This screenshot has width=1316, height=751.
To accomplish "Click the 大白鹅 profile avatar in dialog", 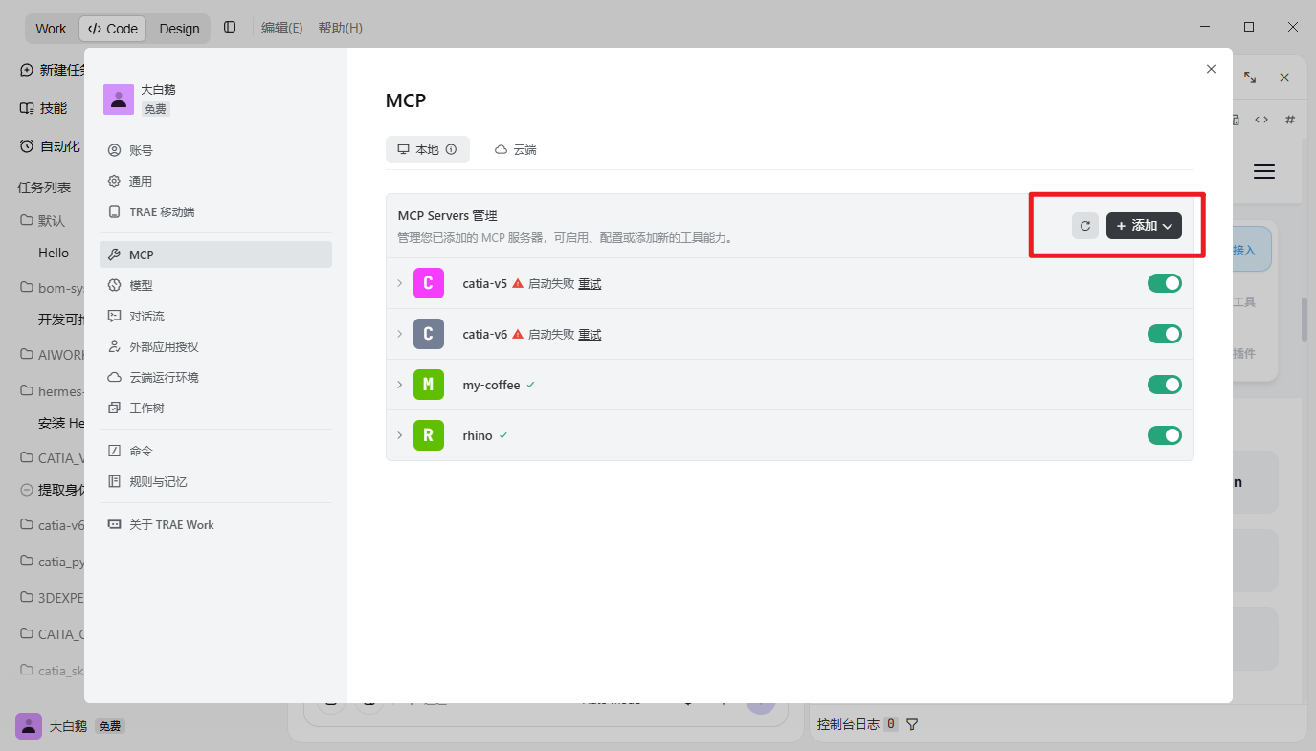I will 119,99.
